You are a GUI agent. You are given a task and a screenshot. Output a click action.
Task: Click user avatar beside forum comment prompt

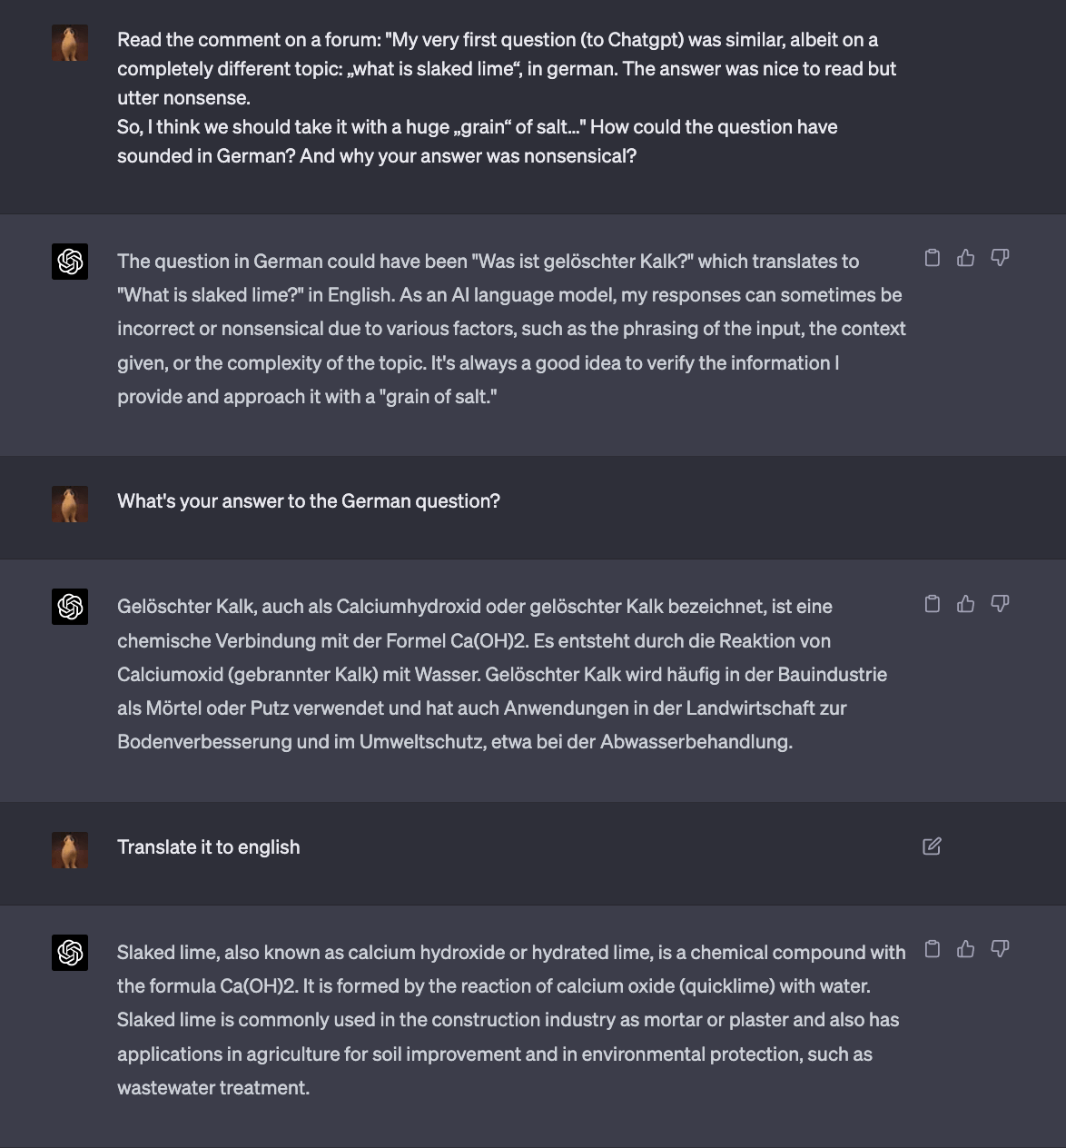click(x=70, y=44)
